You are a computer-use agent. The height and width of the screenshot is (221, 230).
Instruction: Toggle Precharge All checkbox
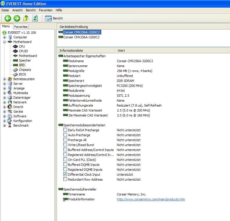point(65,140)
